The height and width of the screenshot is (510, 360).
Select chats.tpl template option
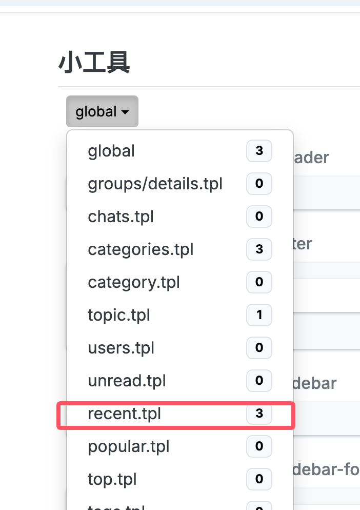(x=121, y=217)
